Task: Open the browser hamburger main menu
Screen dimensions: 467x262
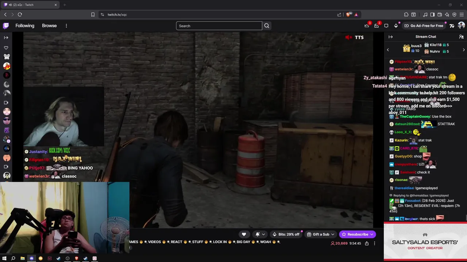Action: pos(462,15)
